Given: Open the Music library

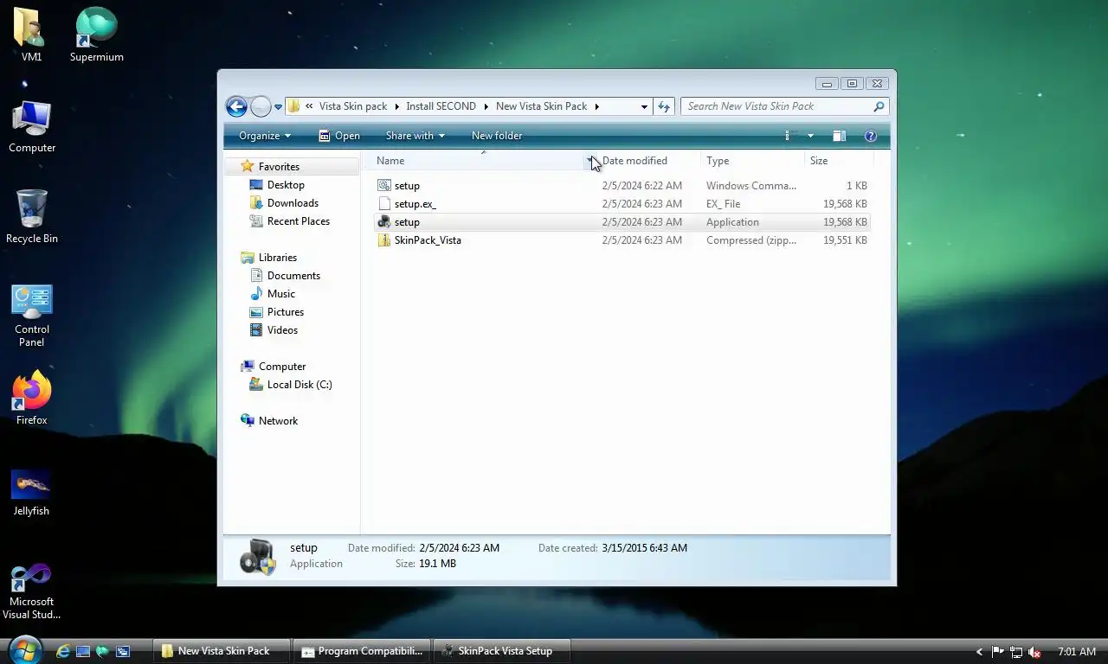Looking at the screenshot, I should pyautogui.click(x=281, y=294).
